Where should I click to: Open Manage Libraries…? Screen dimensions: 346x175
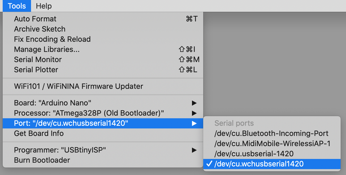103,50
